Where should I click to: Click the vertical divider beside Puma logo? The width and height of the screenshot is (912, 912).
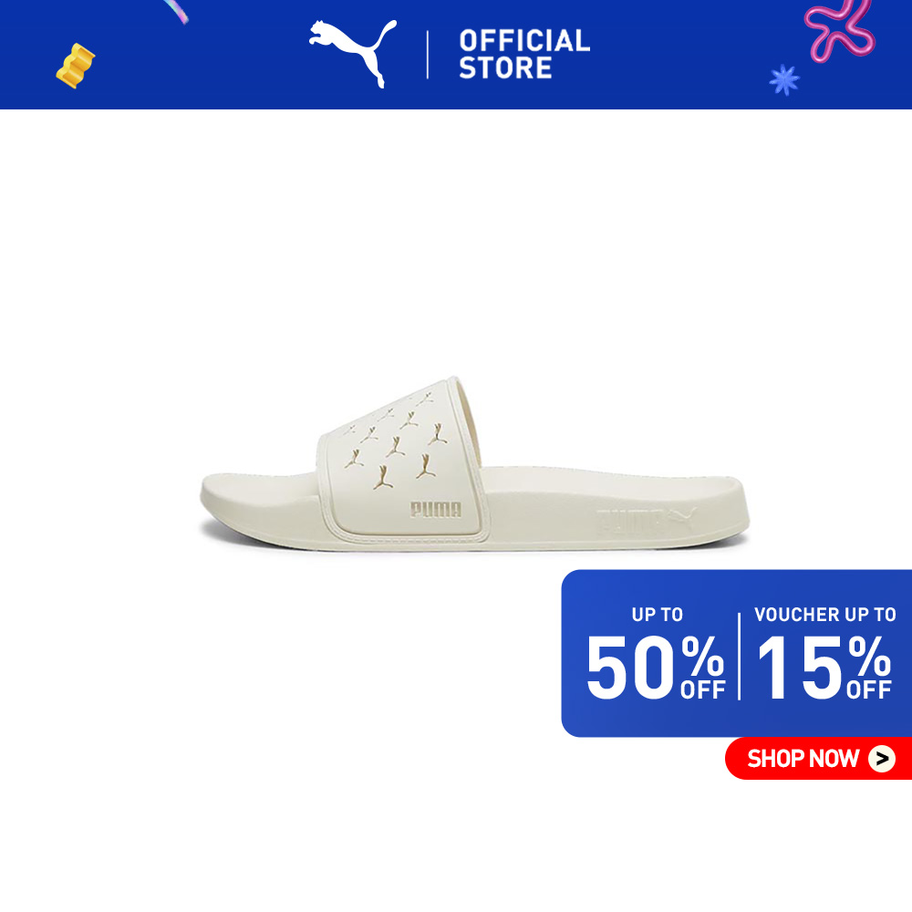(428, 55)
